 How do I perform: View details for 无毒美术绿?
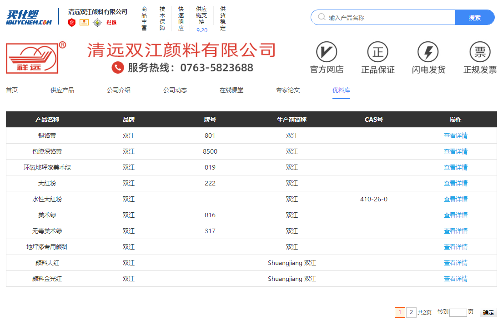tap(456, 231)
